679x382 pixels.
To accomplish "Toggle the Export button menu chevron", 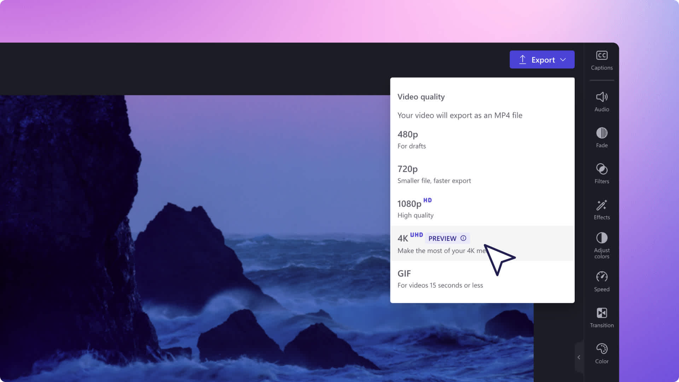I will click(564, 59).
